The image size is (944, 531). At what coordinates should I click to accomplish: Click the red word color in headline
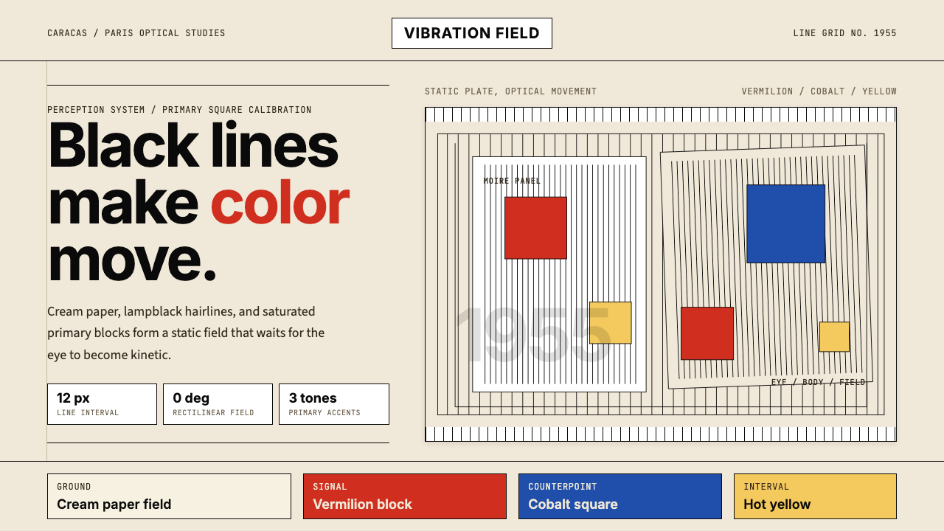(x=280, y=203)
